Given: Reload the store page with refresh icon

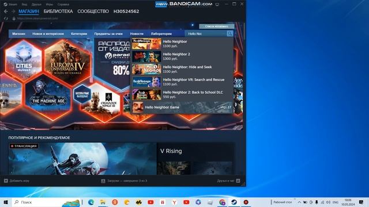Looking at the screenshot, I should coord(6,18).
